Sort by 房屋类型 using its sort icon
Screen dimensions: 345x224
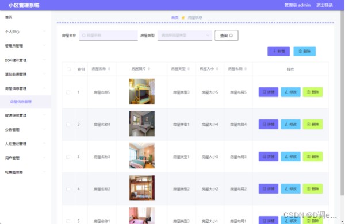point(189,69)
